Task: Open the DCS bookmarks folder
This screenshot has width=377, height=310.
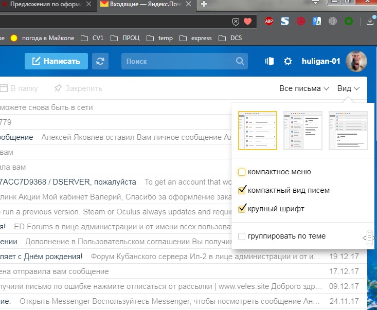Action: pos(230,38)
